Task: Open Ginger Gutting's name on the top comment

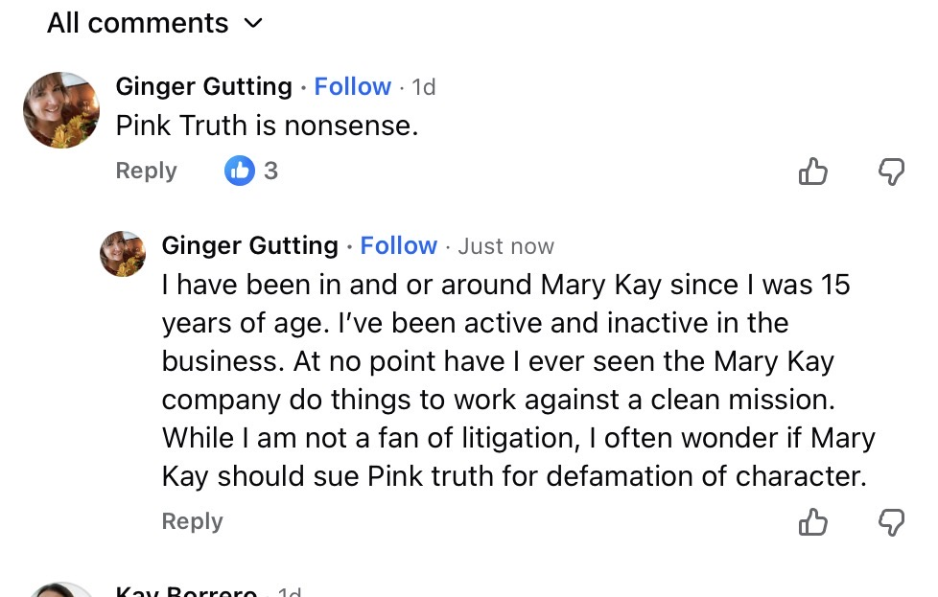Action: [x=203, y=86]
